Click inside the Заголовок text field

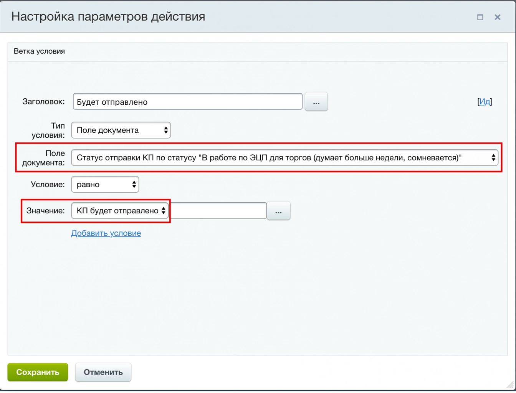(187, 101)
